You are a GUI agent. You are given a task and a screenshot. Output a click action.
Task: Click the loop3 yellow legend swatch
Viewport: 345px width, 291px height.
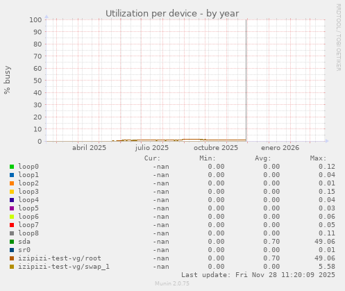12,192
